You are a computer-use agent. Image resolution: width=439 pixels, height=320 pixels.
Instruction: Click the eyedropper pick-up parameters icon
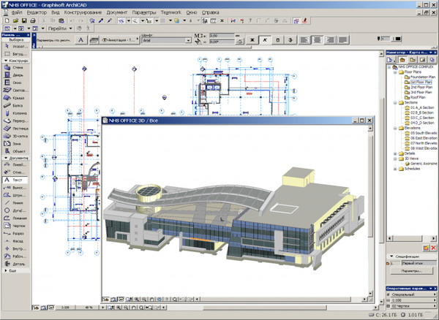[101, 20]
